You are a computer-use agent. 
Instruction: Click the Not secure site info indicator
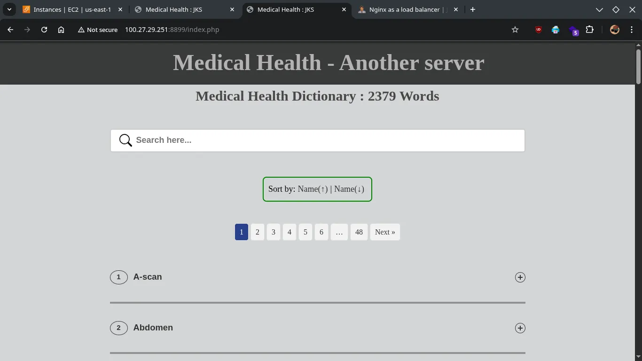[x=98, y=30]
